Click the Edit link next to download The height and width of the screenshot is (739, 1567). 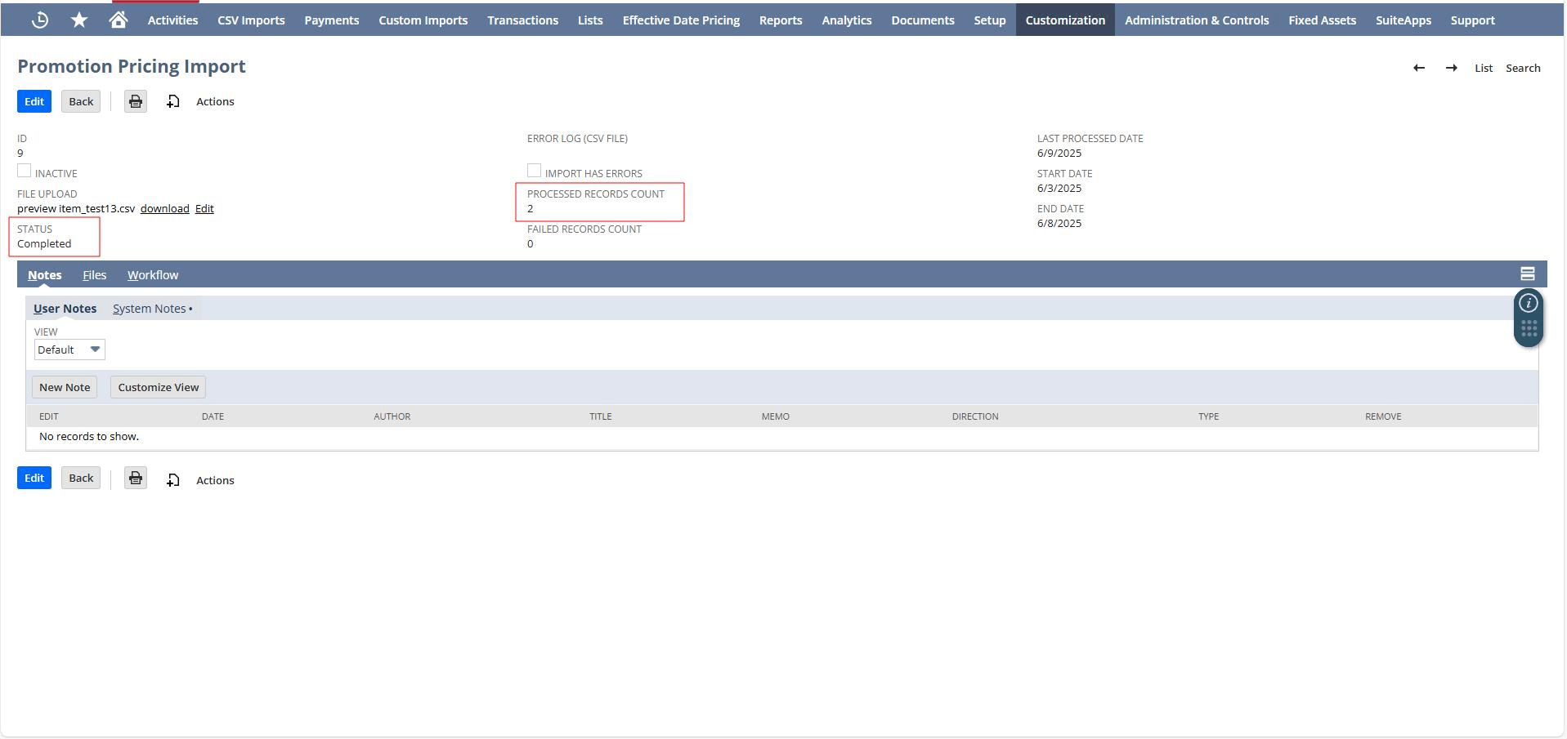[204, 208]
